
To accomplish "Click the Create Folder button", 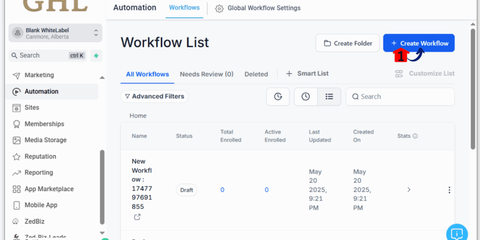I will coord(347,43).
